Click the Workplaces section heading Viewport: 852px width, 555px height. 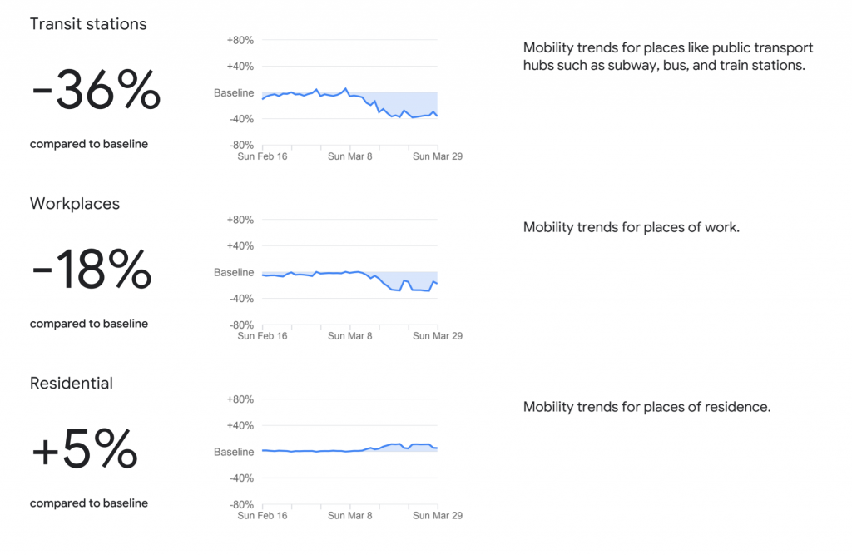(x=75, y=204)
